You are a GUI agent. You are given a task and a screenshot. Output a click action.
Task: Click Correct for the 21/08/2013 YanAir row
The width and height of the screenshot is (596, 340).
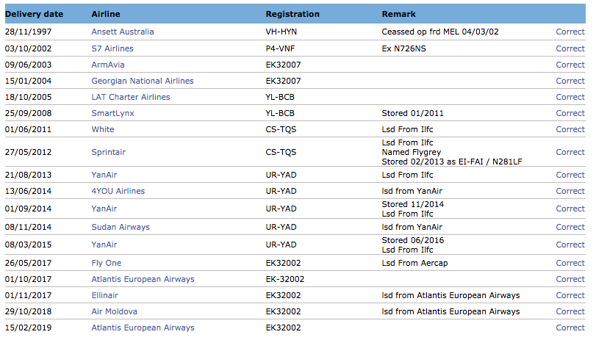pyautogui.click(x=570, y=175)
